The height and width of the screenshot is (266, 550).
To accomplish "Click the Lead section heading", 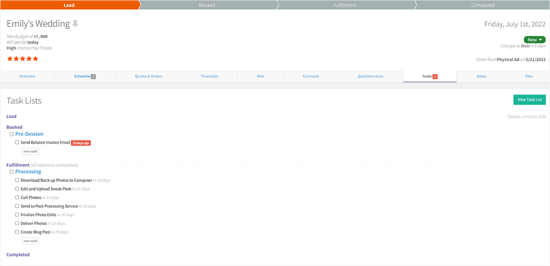I will pyautogui.click(x=11, y=116).
